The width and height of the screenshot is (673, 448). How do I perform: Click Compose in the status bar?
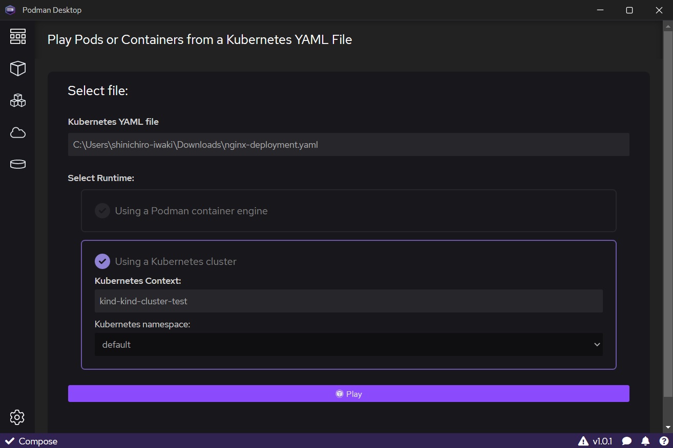32,441
